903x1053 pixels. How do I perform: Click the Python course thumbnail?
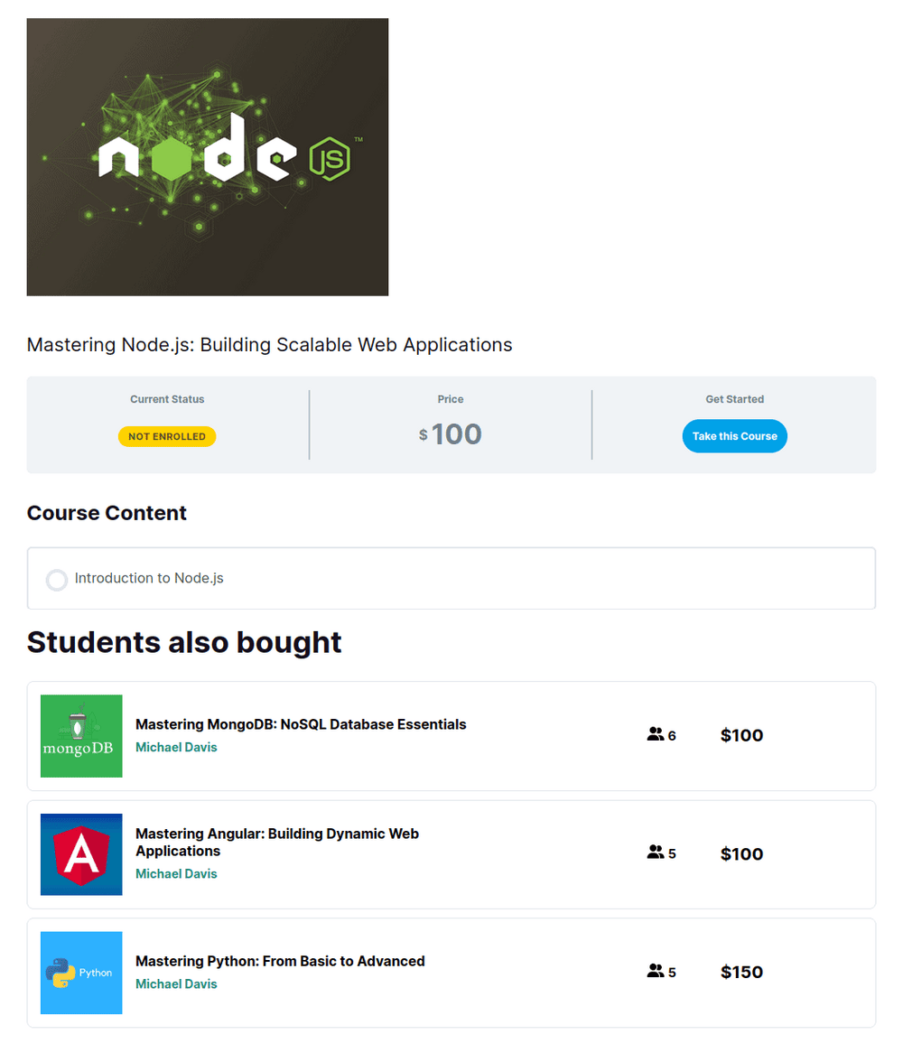(81, 973)
